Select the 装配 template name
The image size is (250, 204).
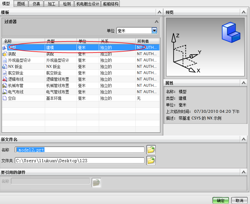(12, 54)
